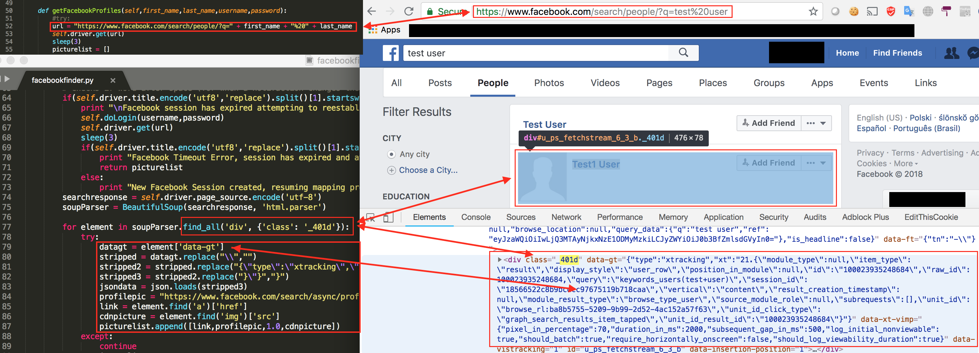Open the dropdown arrow beside Test User

[823, 123]
